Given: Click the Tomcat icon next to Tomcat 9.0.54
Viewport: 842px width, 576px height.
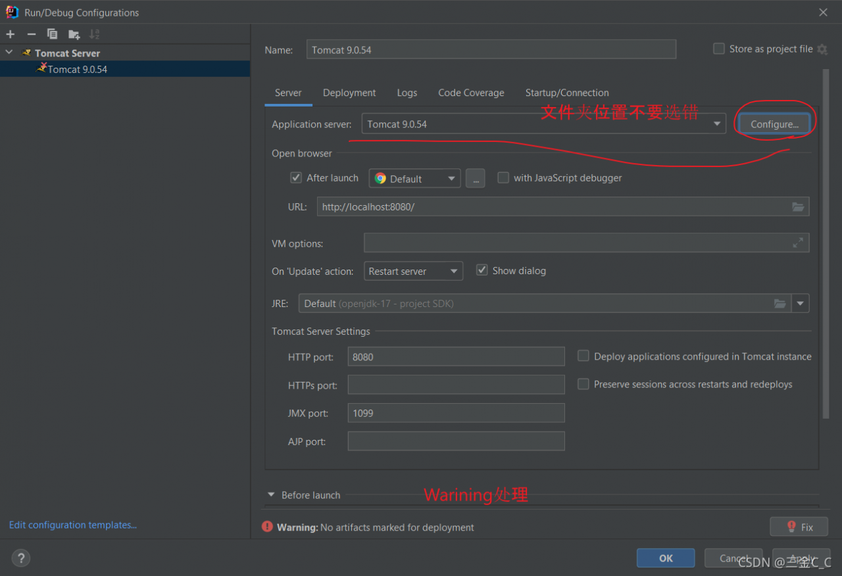Looking at the screenshot, I should tap(42, 68).
